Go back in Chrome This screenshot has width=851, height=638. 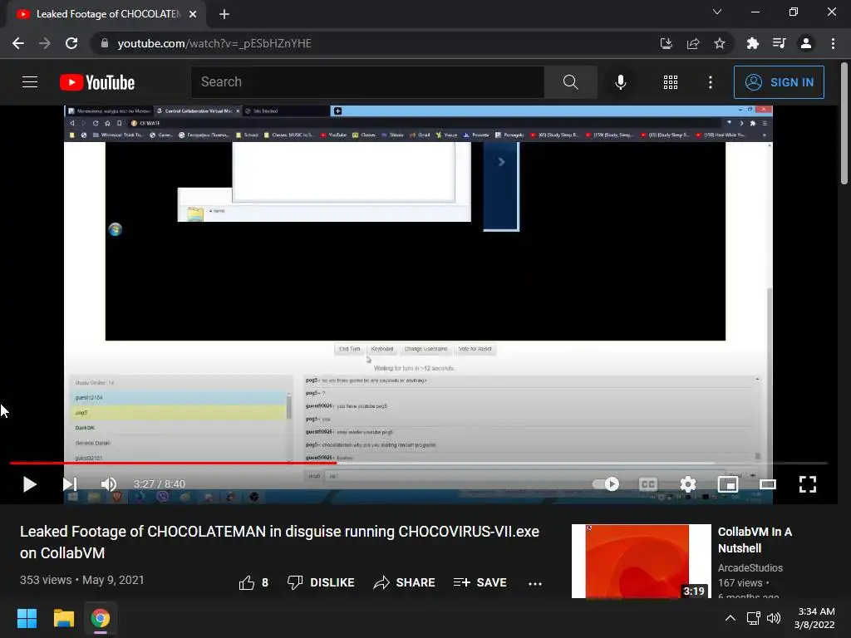[18, 43]
